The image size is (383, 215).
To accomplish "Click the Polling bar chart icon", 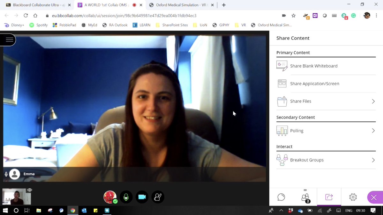I will [282, 131].
